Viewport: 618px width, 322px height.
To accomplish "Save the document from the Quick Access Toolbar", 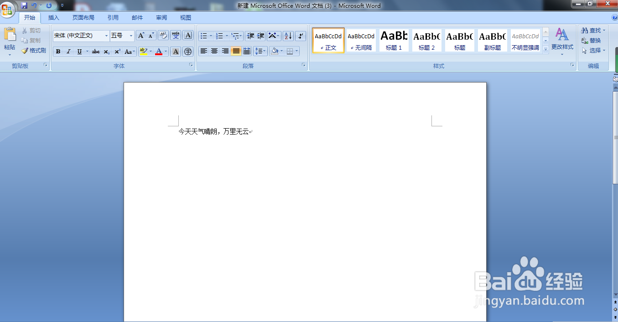I will [24, 5].
